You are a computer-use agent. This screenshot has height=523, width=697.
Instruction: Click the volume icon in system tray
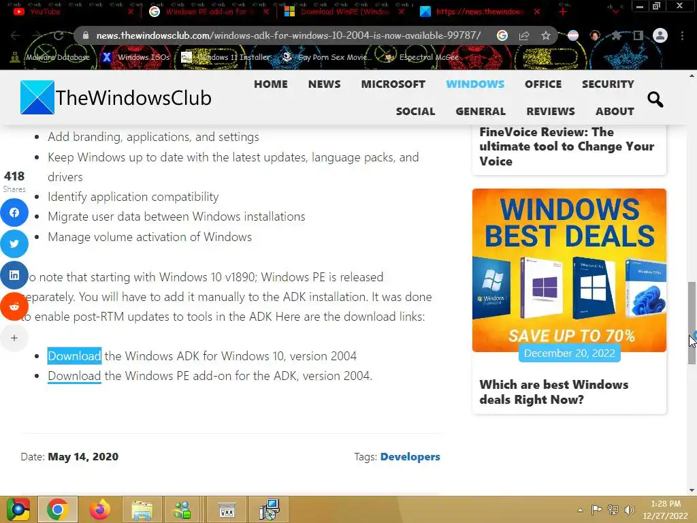(630, 509)
